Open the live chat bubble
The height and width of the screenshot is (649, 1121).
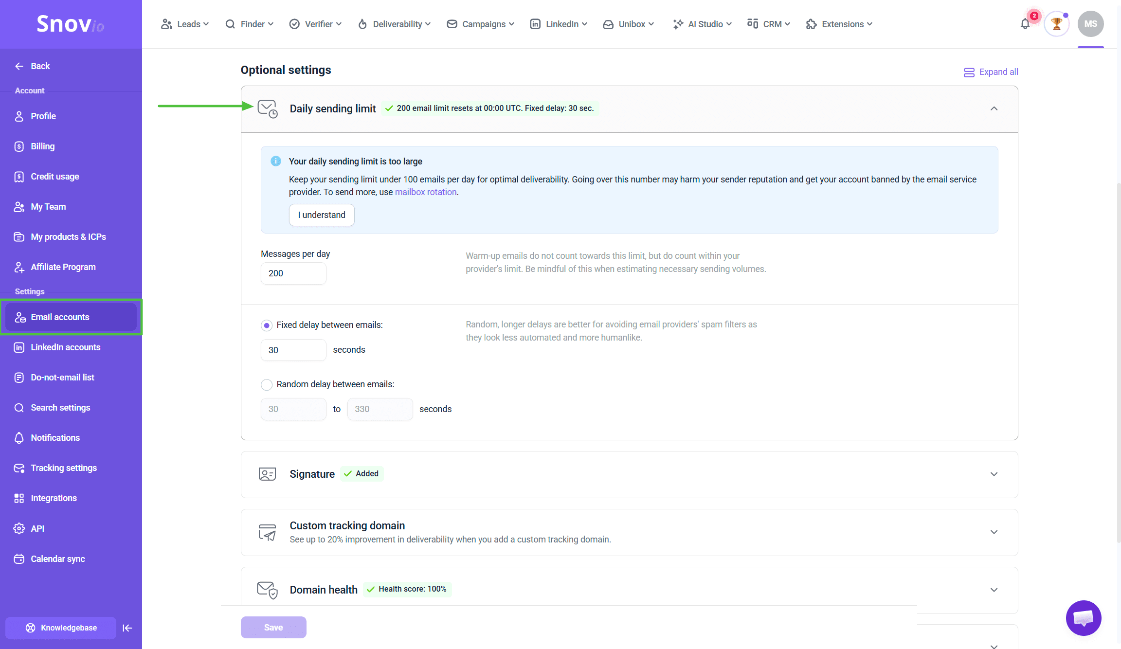1084,618
